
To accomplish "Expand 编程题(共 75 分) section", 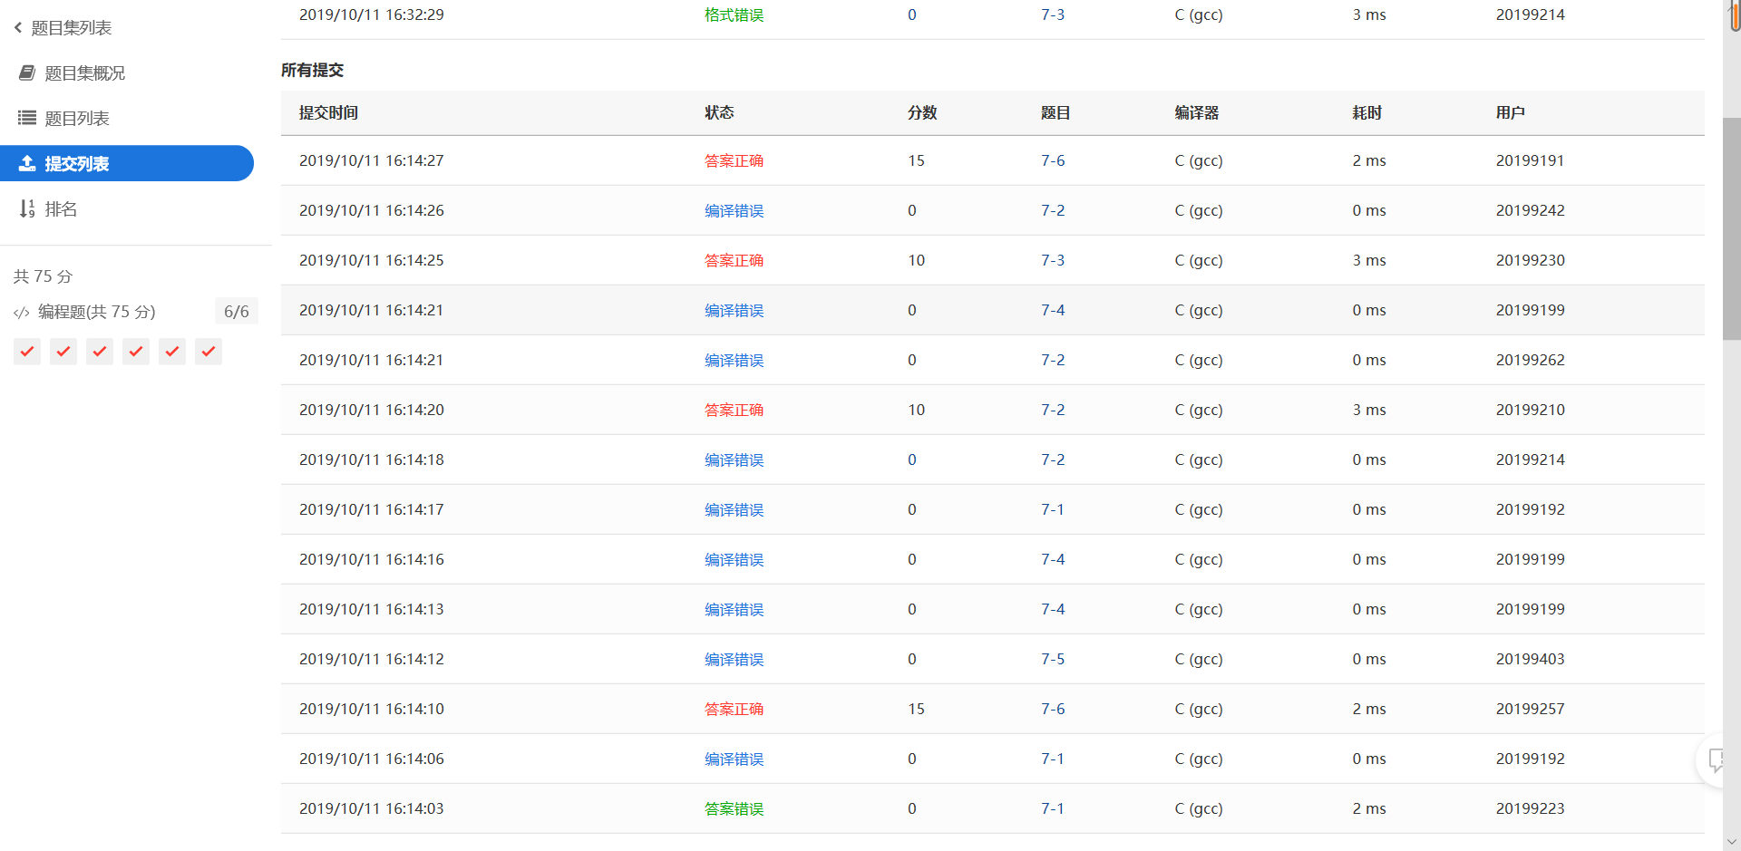I will (x=97, y=312).
